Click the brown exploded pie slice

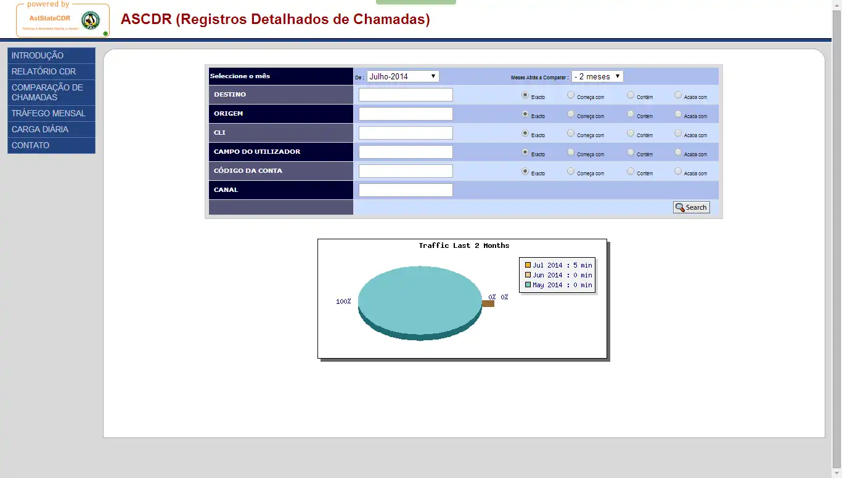tap(488, 303)
